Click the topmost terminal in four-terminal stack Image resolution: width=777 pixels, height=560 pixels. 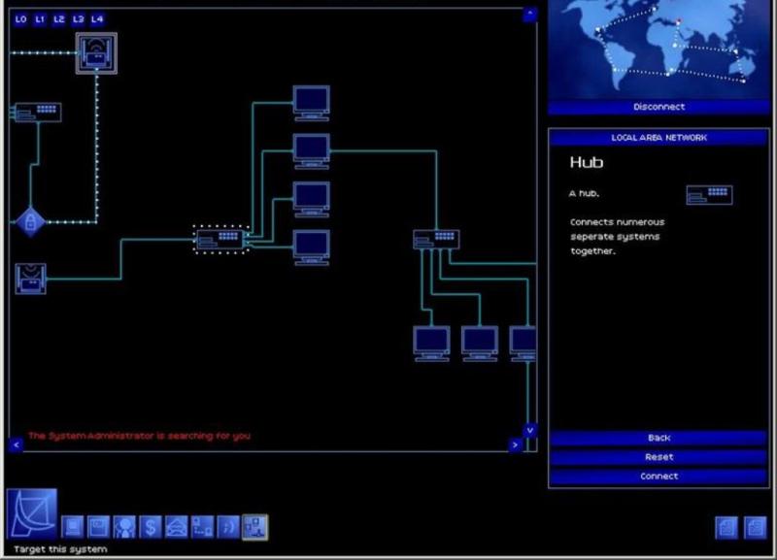click(311, 101)
